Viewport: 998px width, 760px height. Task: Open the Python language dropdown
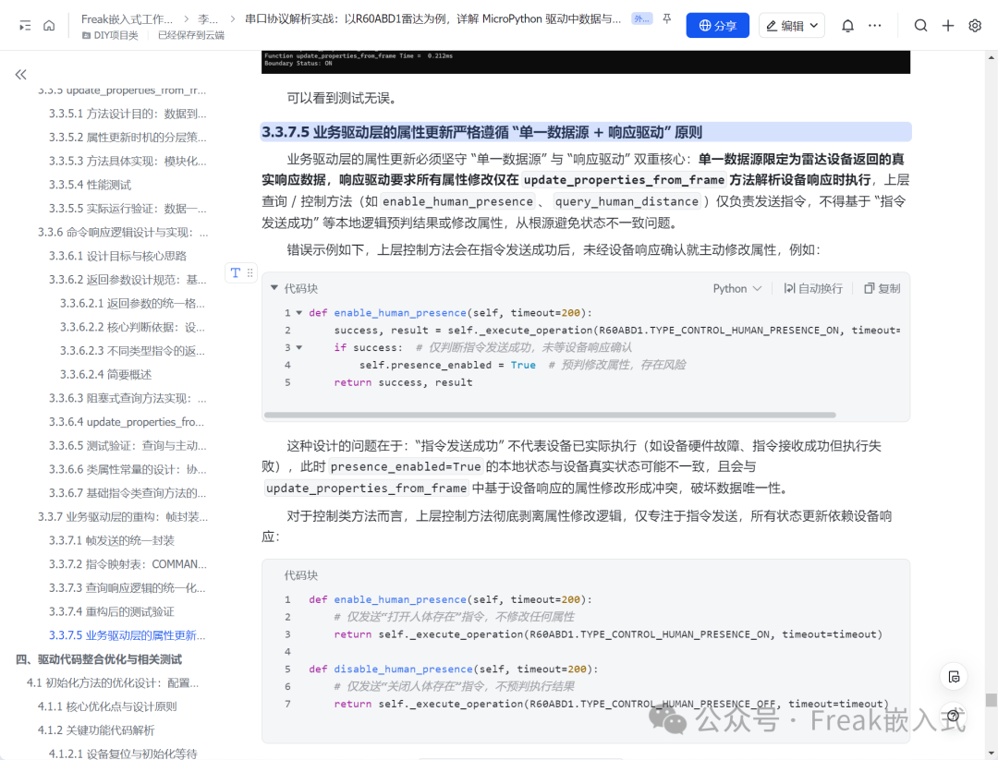coord(736,289)
